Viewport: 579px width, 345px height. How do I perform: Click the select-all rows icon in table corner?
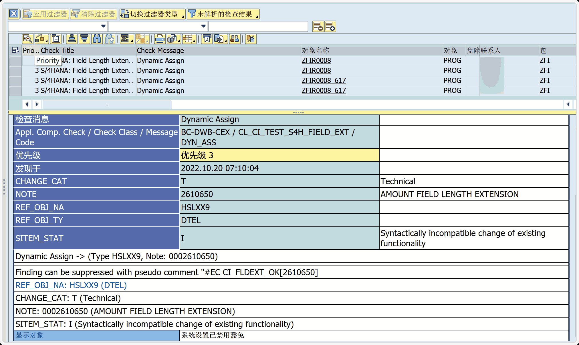coord(15,50)
